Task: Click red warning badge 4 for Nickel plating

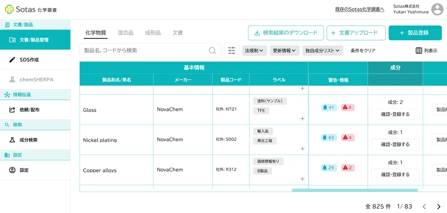Action: (x=348, y=137)
